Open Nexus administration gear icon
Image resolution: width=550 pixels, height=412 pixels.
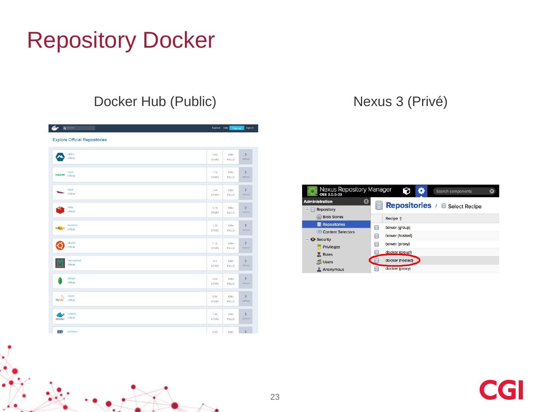421,191
